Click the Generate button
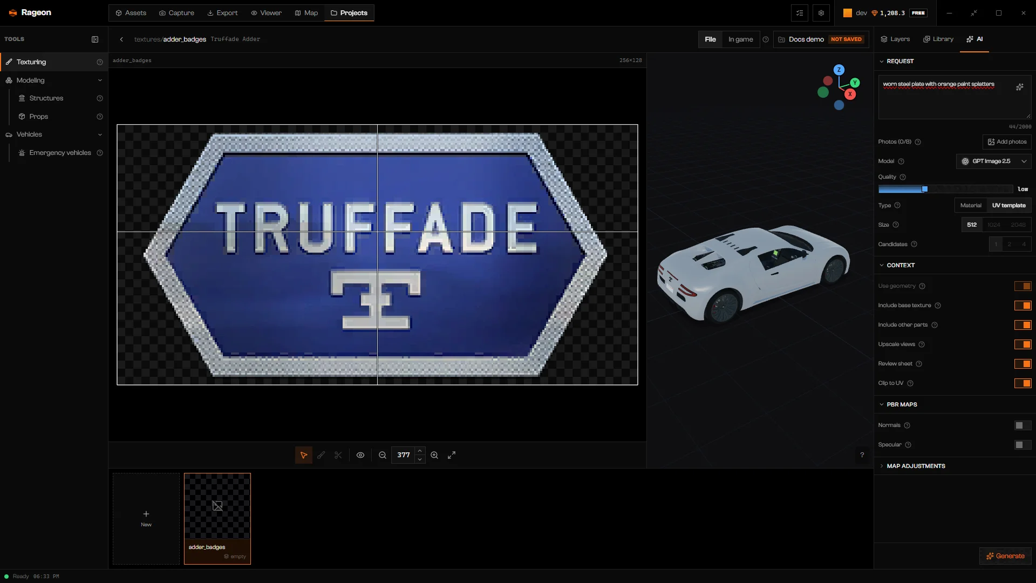This screenshot has height=583, width=1036. (x=1005, y=556)
